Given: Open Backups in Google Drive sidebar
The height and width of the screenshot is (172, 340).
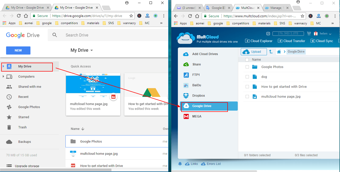Looking at the screenshot, I should pos(25,142).
